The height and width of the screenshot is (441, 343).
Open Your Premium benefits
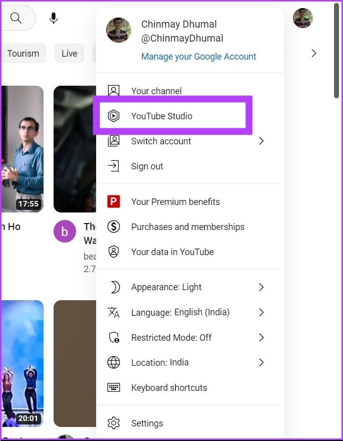tap(188, 201)
